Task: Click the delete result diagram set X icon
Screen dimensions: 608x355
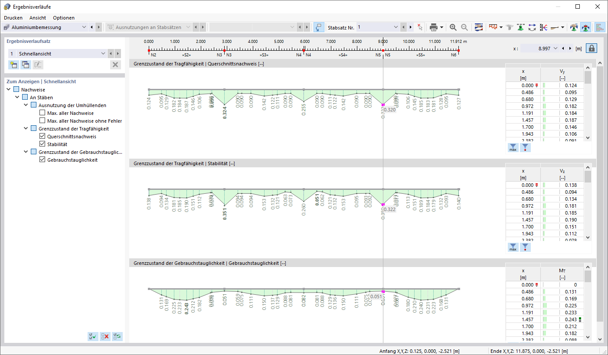Action: [115, 65]
